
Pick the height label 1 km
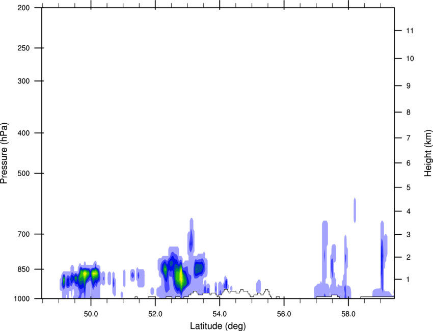click(409, 280)
